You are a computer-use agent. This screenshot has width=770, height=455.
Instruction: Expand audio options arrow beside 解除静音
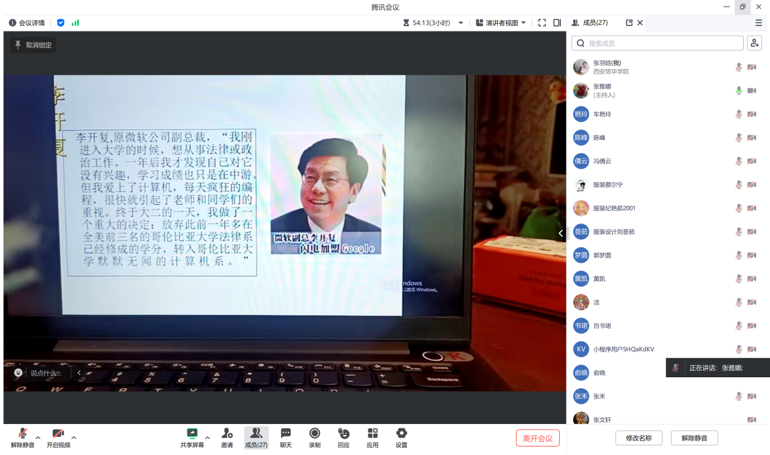pos(38,437)
